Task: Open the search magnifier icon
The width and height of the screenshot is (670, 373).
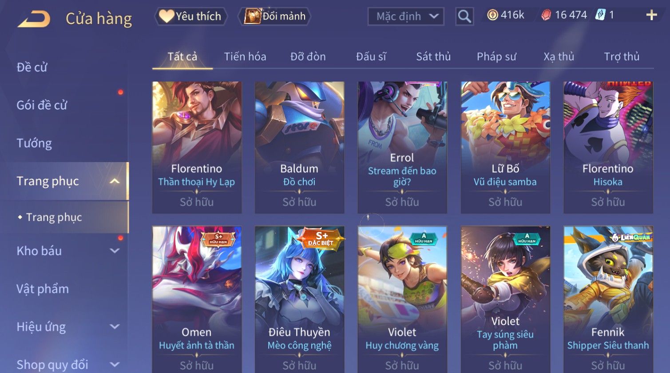Action: (464, 17)
